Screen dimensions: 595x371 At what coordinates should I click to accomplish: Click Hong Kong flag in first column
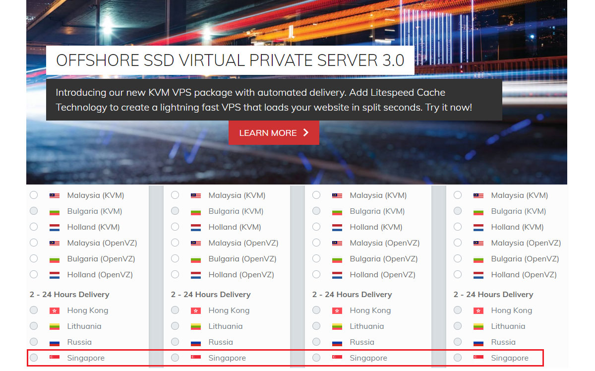click(x=55, y=311)
